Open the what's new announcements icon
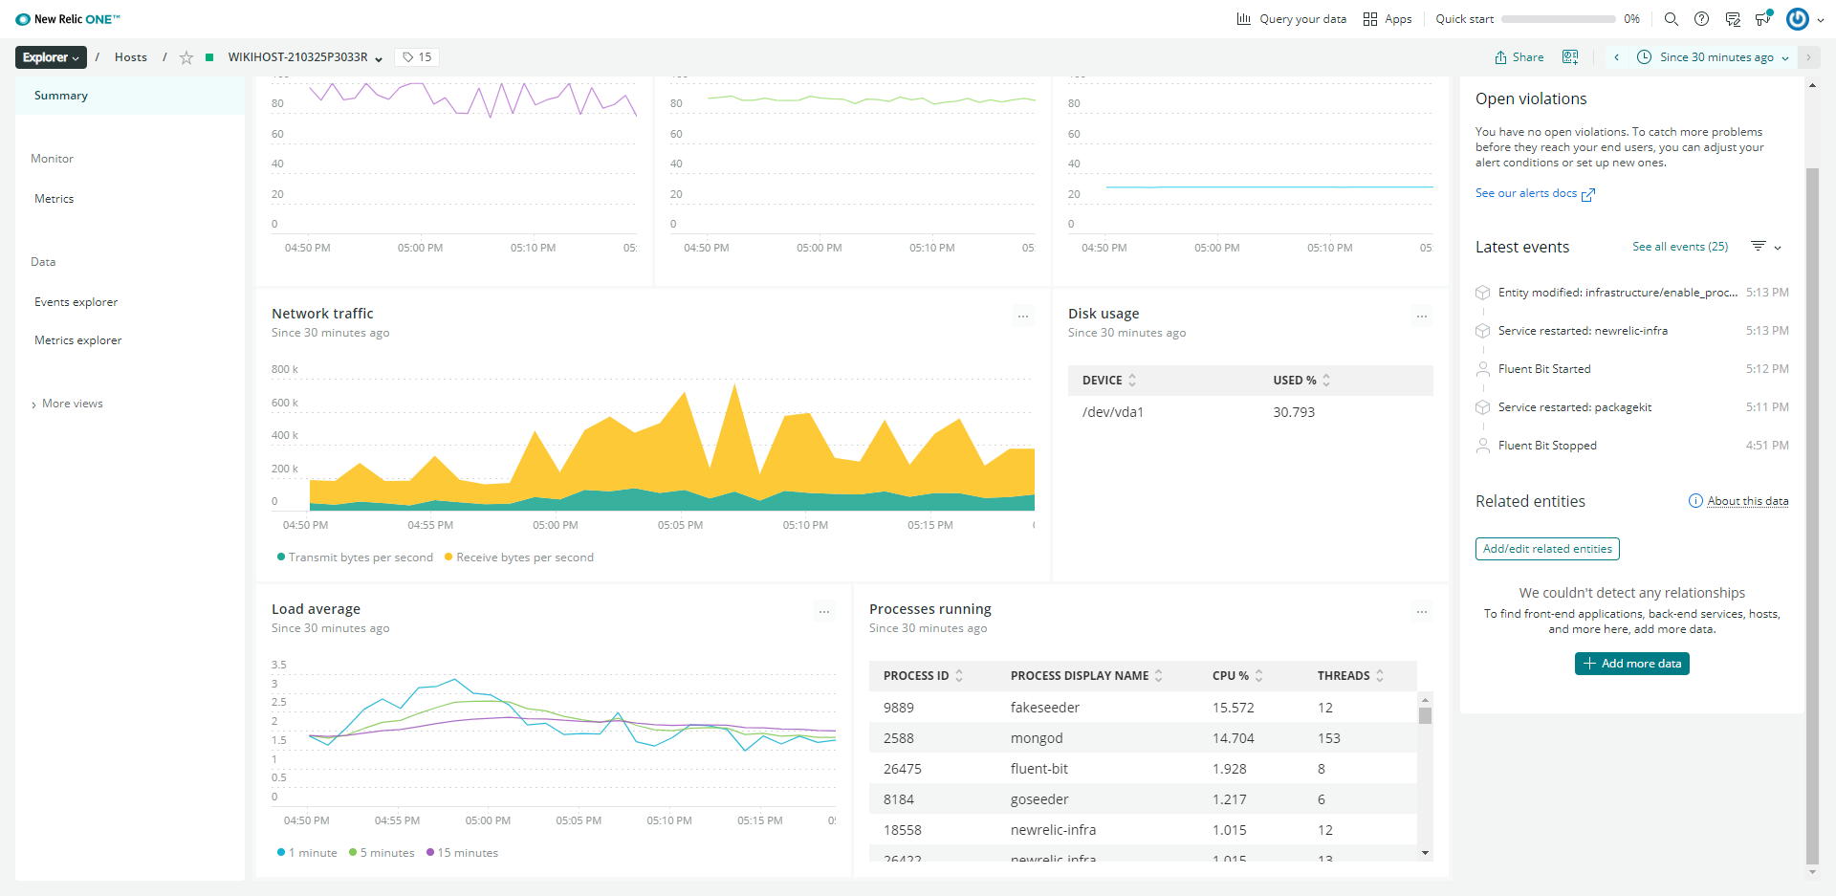 click(x=1763, y=18)
